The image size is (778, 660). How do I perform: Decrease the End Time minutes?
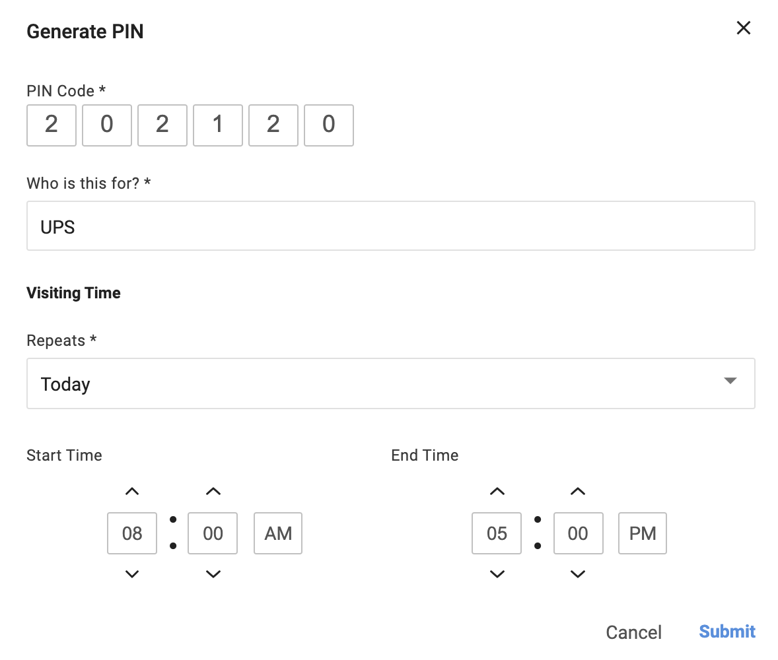(578, 574)
